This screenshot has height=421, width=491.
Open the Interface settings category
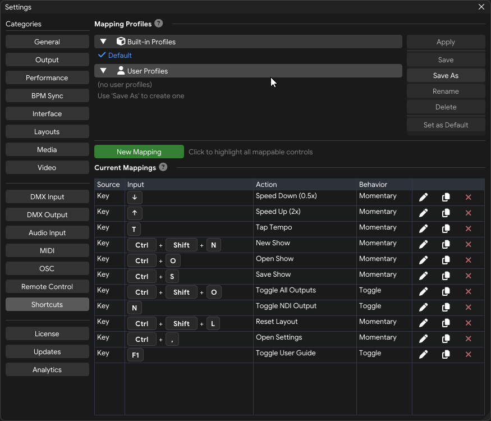pos(47,113)
